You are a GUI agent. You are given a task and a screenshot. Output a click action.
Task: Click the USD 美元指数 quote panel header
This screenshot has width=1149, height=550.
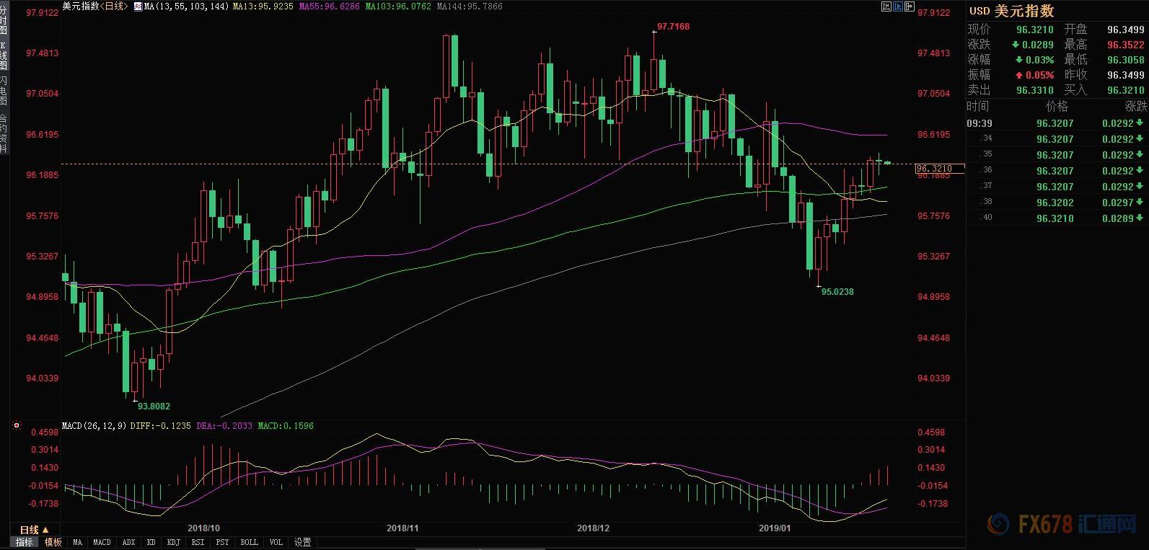point(1011,11)
